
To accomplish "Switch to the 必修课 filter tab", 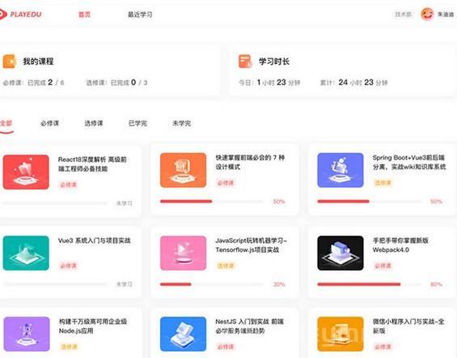I will coord(49,123).
